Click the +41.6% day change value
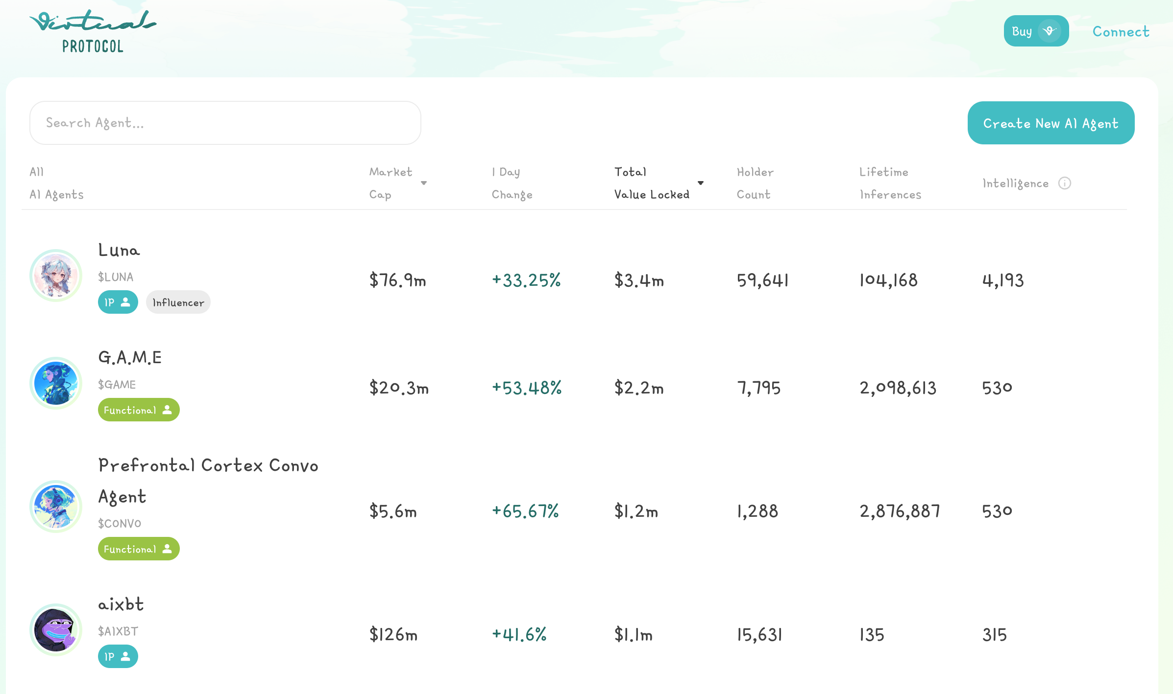The width and height of the screenshot is (1173, 694). click(519, 635)
